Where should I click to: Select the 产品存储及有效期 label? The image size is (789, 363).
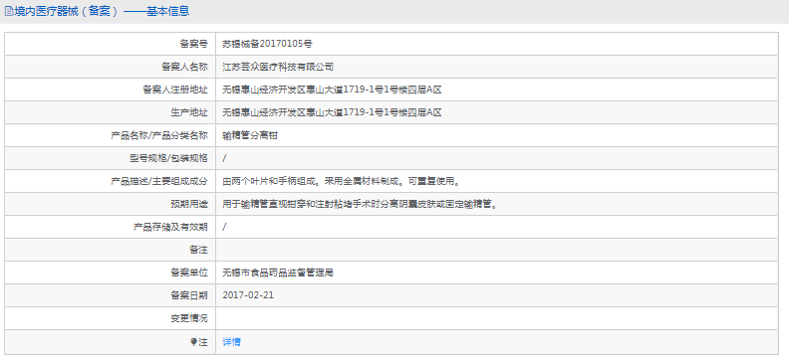tap(170, 227)
